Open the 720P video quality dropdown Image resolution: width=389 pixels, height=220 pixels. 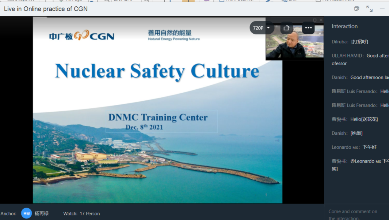[261, 28]
